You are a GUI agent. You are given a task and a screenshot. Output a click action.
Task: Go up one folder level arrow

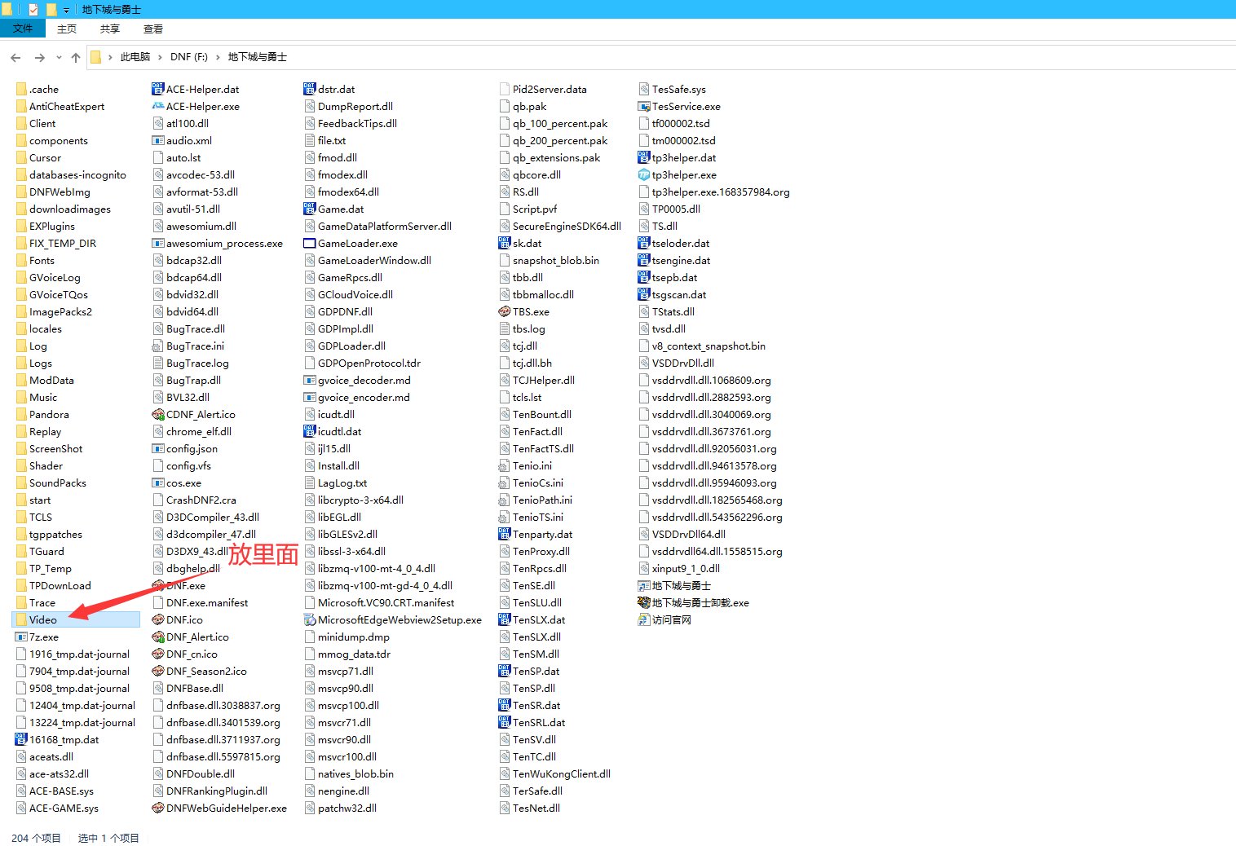tap(76, 57)
